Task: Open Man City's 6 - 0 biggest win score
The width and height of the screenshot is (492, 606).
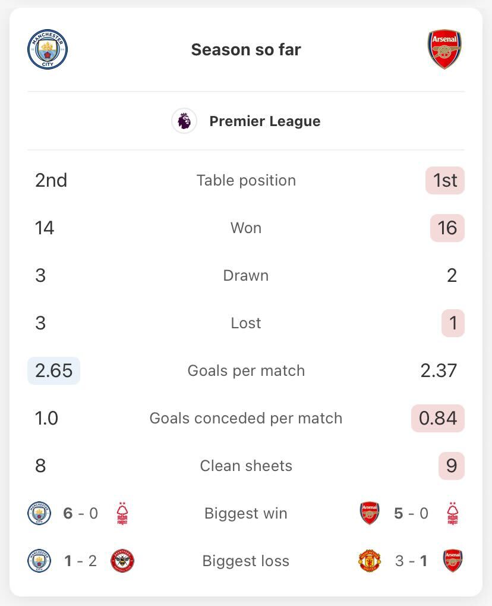Action: (80, 513)
